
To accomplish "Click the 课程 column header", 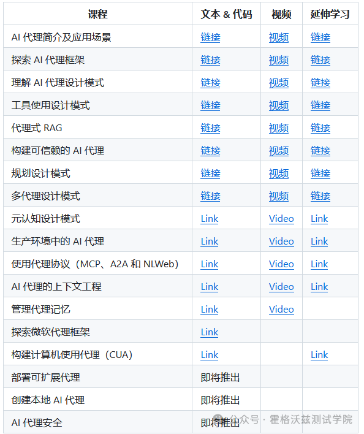I will point(97,14).
